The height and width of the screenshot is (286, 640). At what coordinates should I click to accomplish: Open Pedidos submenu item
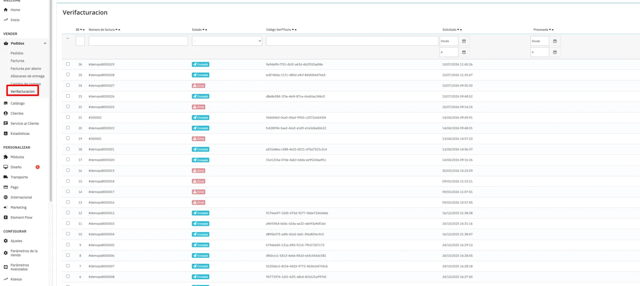point(17,53)
